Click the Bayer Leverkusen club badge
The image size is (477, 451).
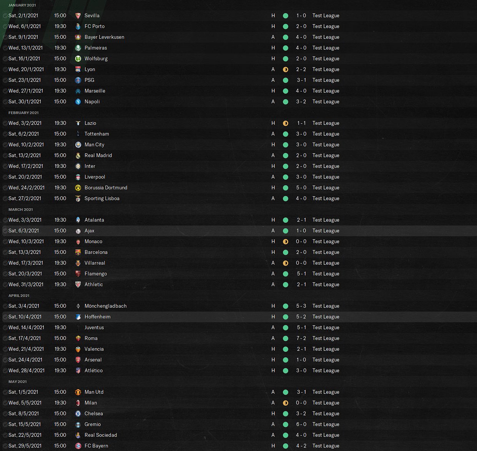pyautogui.click(x=78, y=37)
